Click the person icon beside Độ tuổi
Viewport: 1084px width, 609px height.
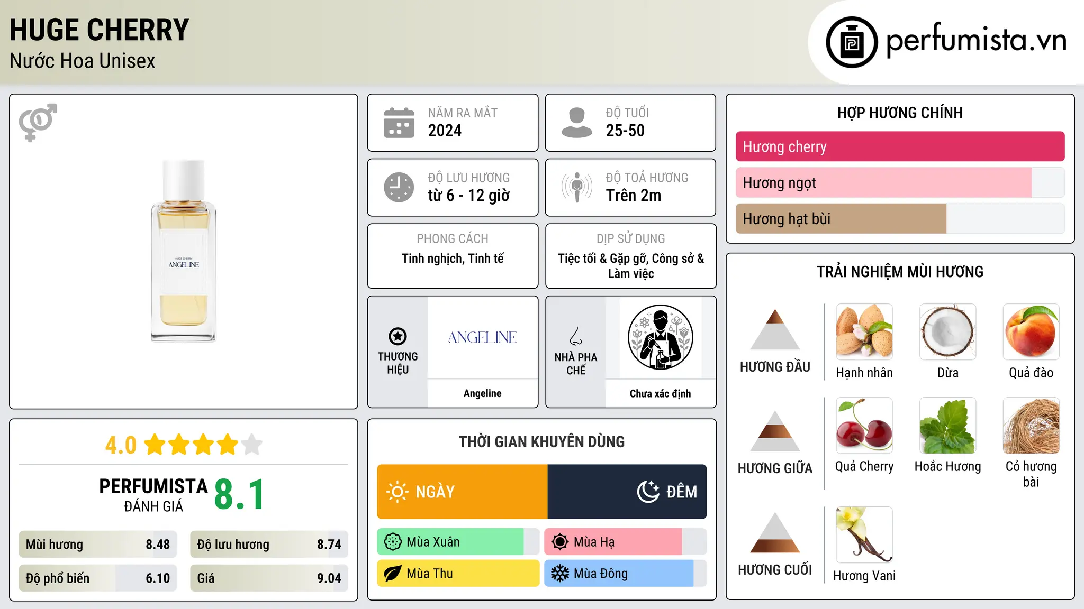tap(576, 123)
